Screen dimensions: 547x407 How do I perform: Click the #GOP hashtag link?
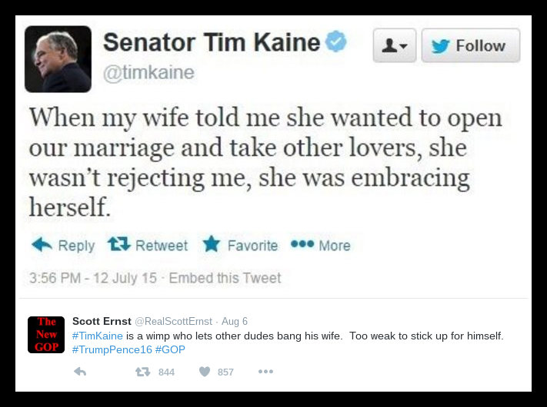169,349
